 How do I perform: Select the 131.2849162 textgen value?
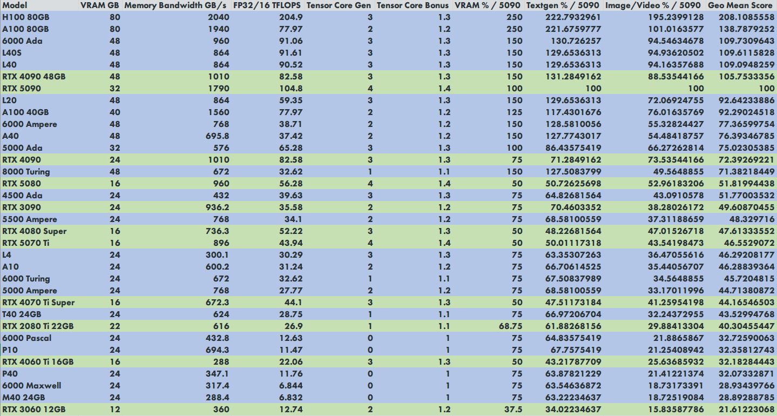click(573, 77)
